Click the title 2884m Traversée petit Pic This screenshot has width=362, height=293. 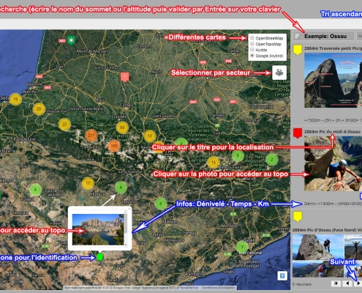coord(333,48)
